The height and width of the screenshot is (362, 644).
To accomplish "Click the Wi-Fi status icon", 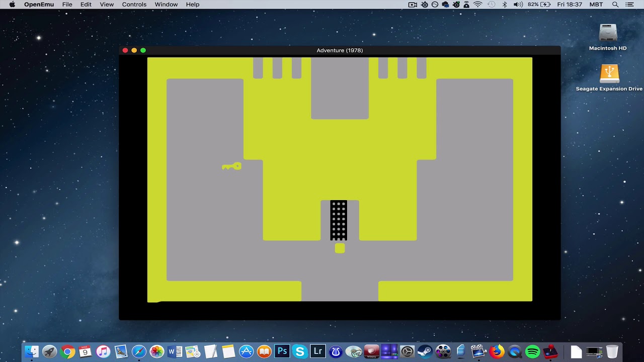I will click(x=478, y=5).
